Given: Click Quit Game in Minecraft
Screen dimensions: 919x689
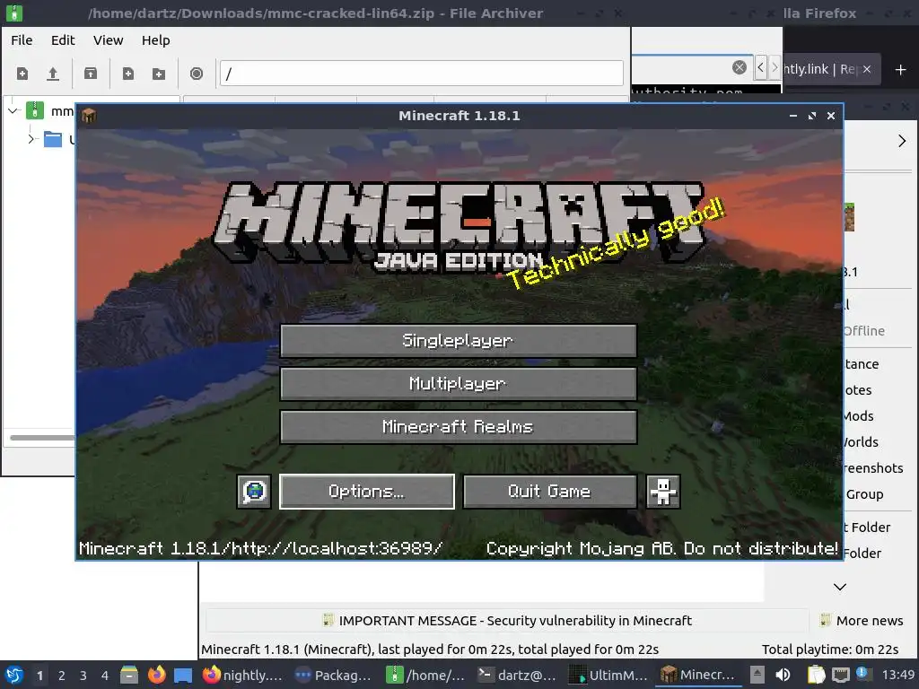Looking at the screenshot, I should [x=550, y=491].
